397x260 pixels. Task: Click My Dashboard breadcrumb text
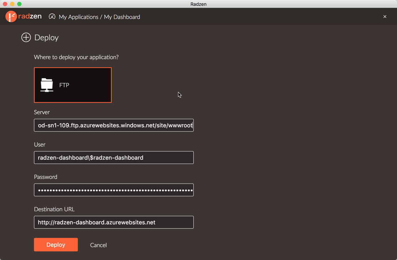pos(122,17)
